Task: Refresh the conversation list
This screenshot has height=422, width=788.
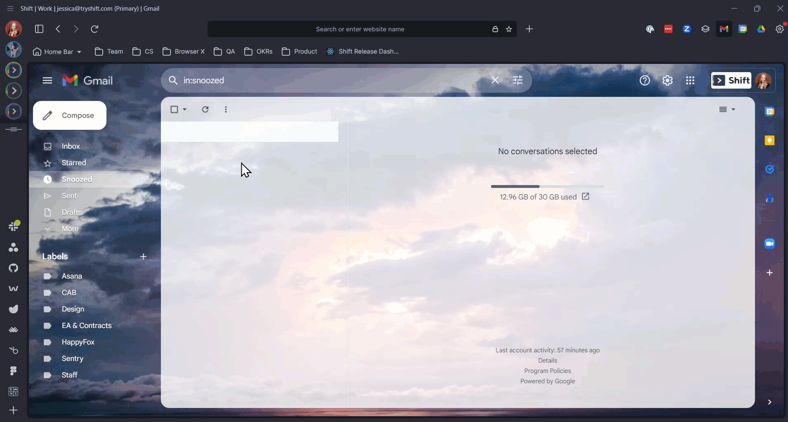Action: (x=205, y=109)
